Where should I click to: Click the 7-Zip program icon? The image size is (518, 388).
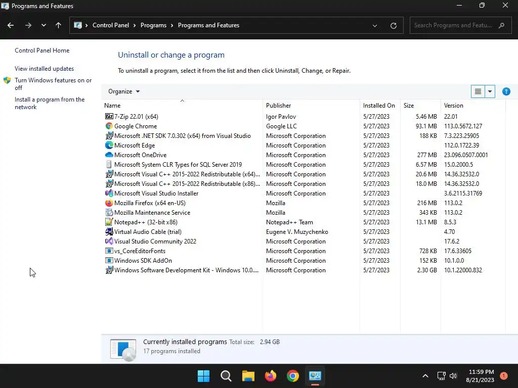point(109,117)
